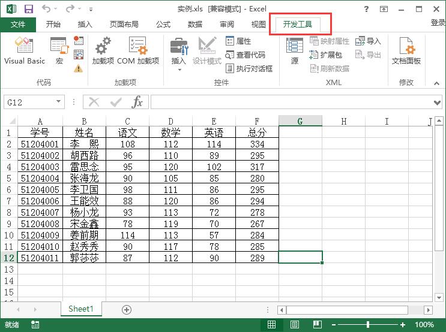This screenshot has height=332, width=446.
Task: Adjust the zoom slider in status bar
Action: tap(367, 324)
